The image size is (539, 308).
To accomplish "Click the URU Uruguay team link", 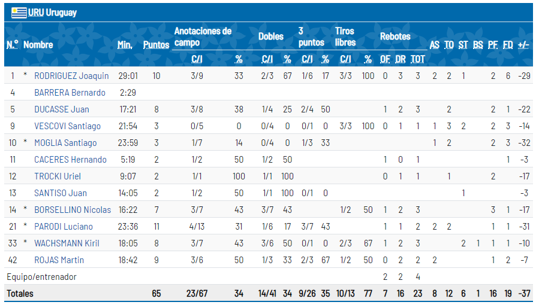I will pyautogui.click(x=53, y=13).
